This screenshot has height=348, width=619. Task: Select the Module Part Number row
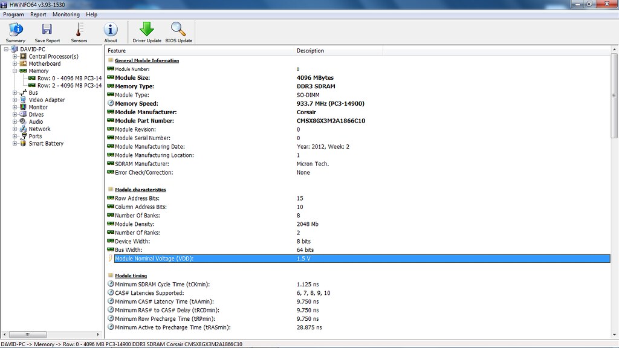coord(145,121)
